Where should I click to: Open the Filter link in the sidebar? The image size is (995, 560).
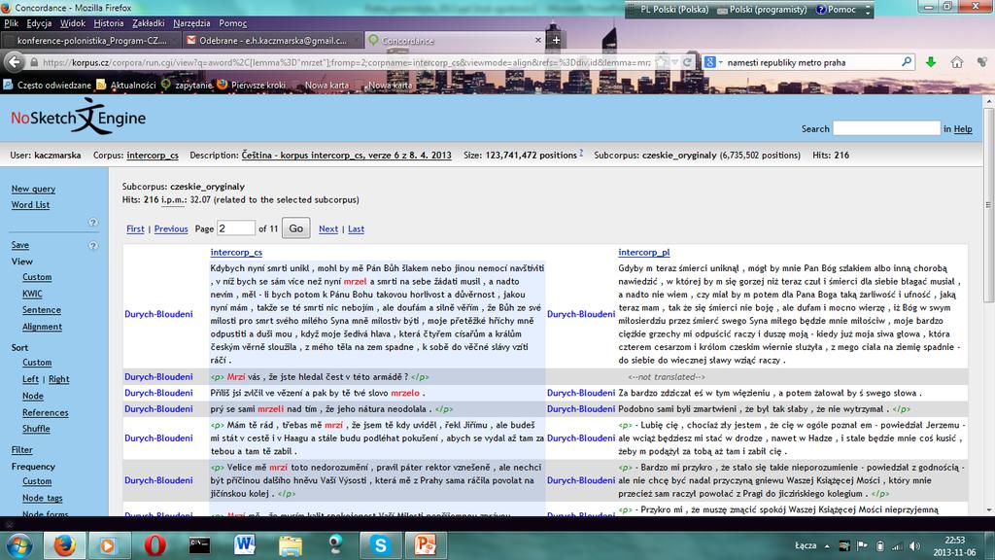point(21,449)
